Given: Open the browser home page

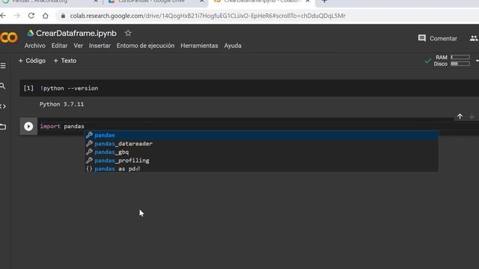Looking at the screenshot, I should (45, 16).
